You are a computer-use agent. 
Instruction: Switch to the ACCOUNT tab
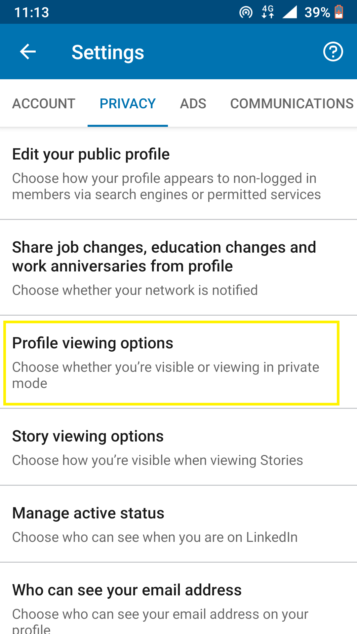tap(44, 104)
